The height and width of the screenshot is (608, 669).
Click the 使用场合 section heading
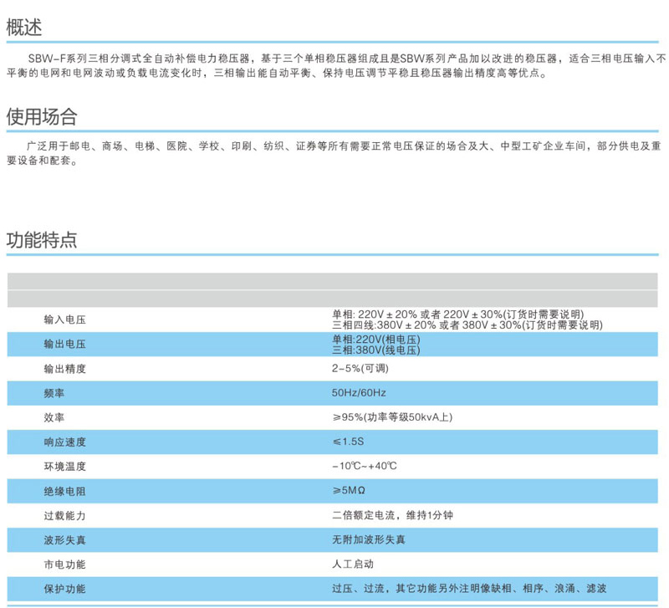(42, 115)
